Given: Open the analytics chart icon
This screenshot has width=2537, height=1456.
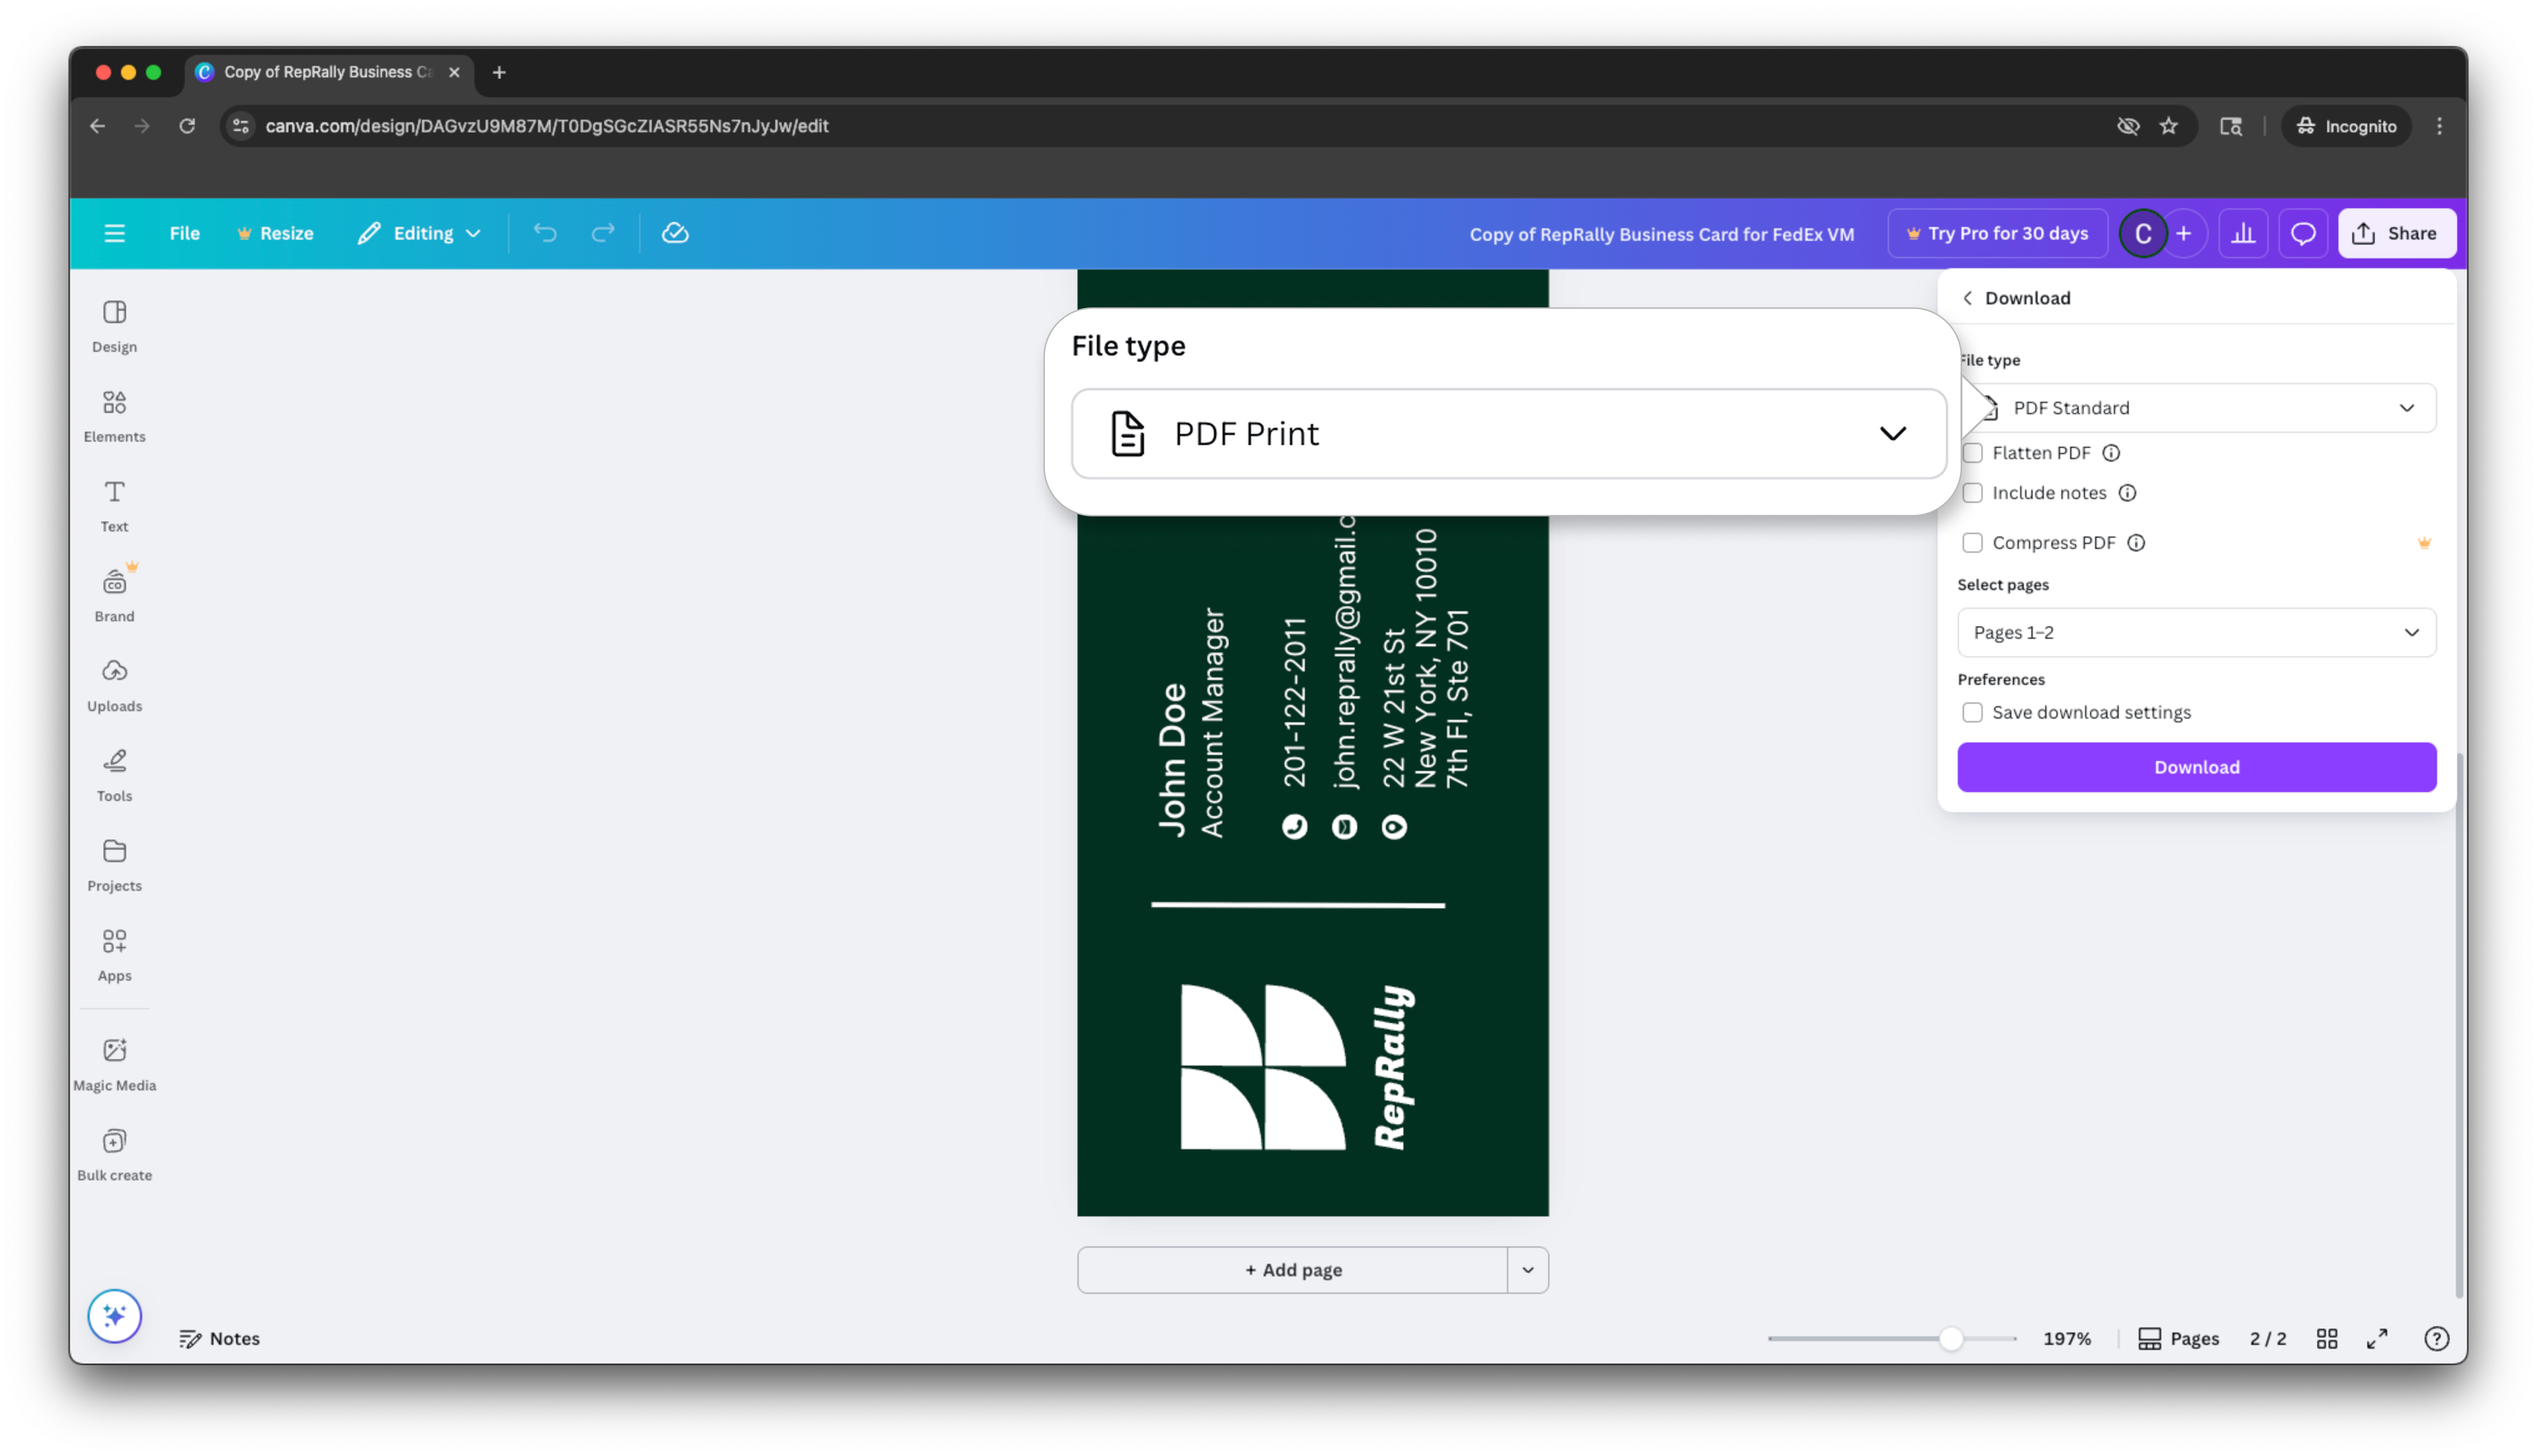Looking at the screenshot, I should pos(2244,234).
